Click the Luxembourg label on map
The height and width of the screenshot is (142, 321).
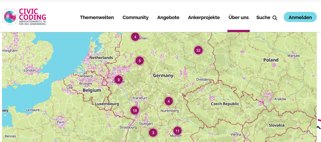[107, 104]
